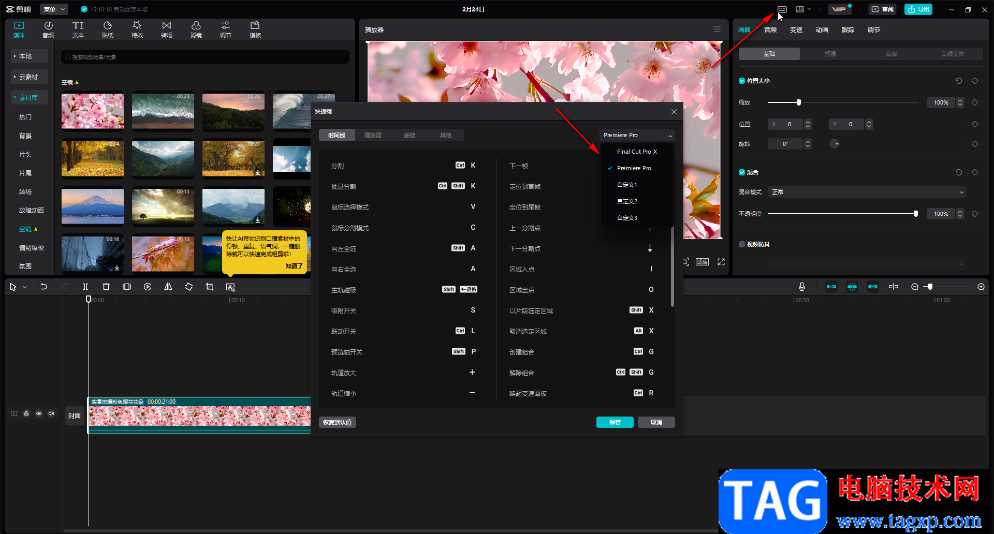Image resolution: width=994 pixels, height=534 pixels.
Task: Click the 取消 cancel button
Action: [x=656, y=422]
